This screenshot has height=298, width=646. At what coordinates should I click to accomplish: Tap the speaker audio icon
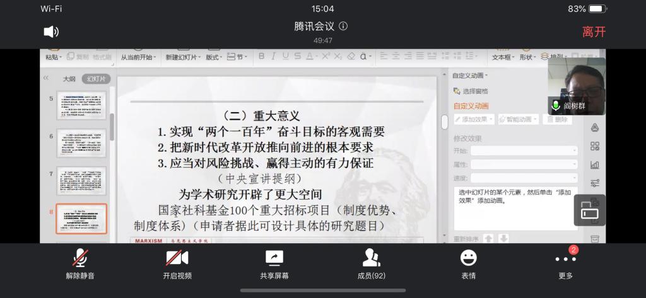point(51,32)
